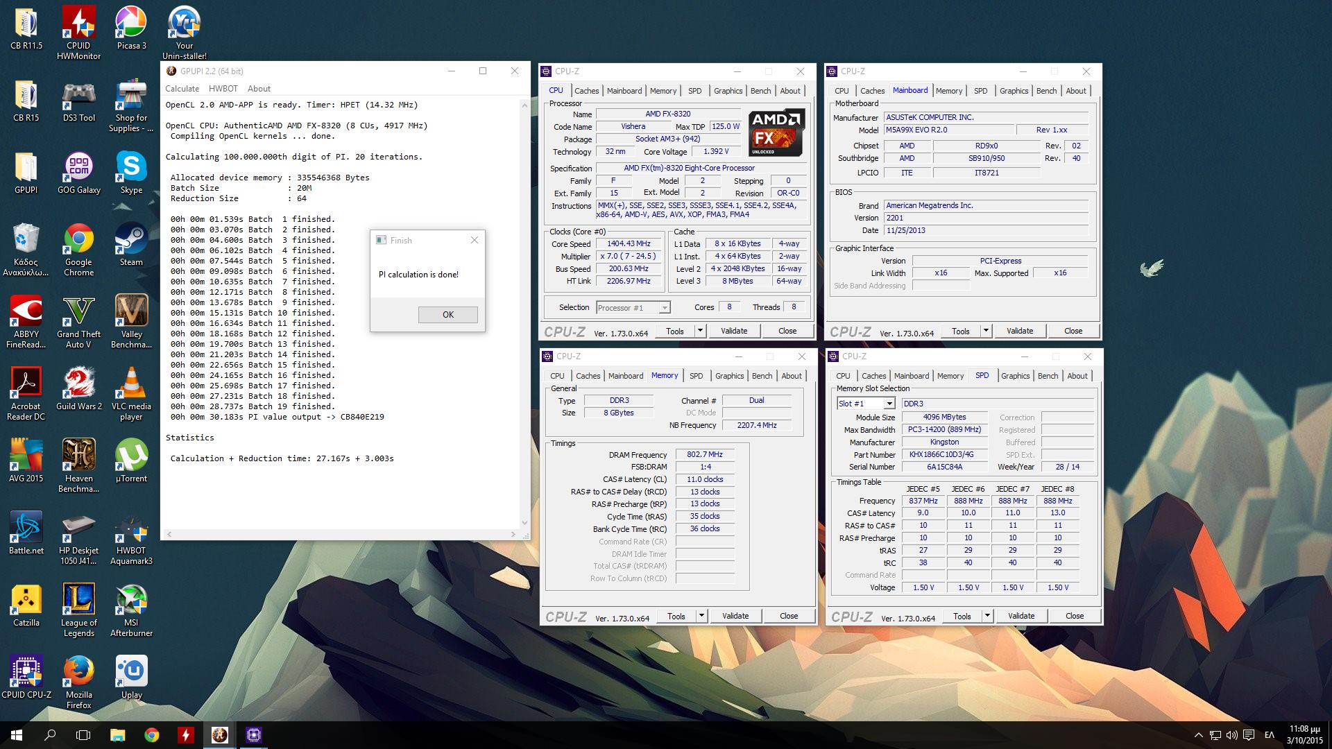Open Windows Start menu

(16, 735)
